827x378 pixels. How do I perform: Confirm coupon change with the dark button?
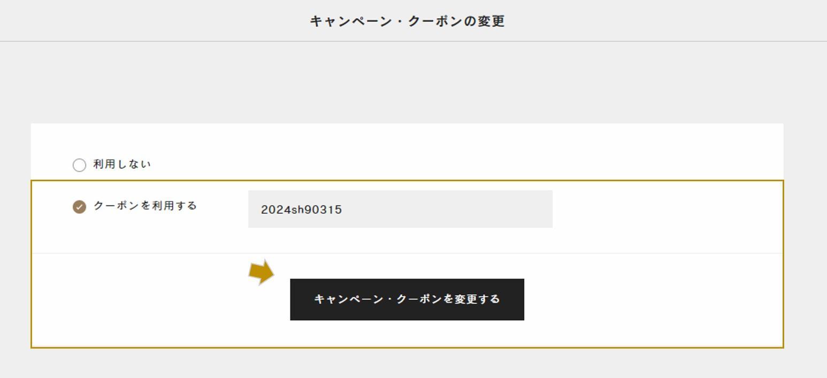click(407, 299)
